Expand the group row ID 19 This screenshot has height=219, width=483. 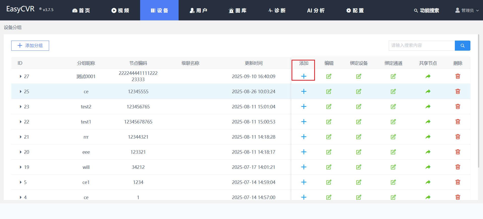coord(21,167)
